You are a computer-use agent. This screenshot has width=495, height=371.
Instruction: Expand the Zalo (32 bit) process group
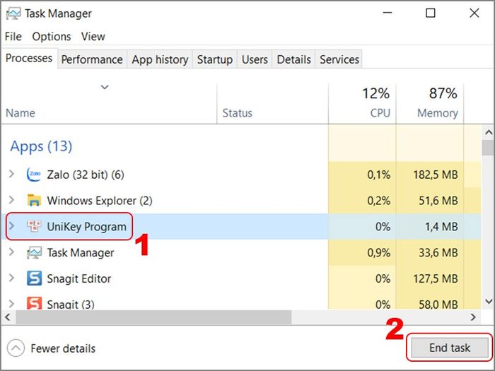[12, 174]
